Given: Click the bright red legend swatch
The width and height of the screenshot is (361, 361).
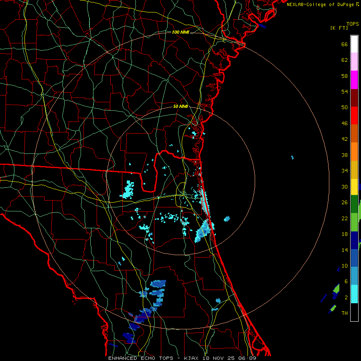Looking at the screenshot, I should [x=354, y=116].
